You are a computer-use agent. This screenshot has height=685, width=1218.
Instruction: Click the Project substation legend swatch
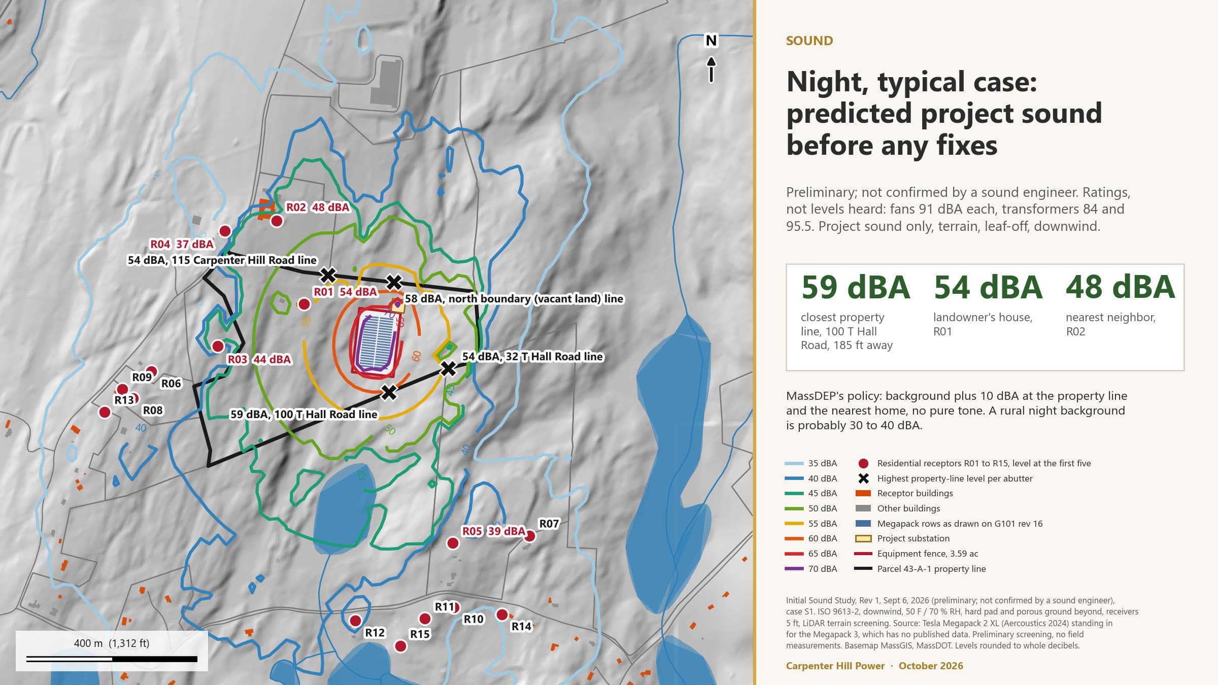[x=863, y=538]
